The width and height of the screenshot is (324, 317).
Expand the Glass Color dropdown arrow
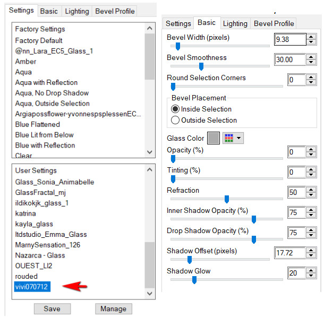point(239,138)
